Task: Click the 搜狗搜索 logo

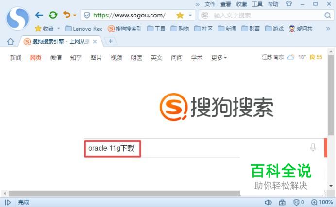Action: tap(217, 107)
